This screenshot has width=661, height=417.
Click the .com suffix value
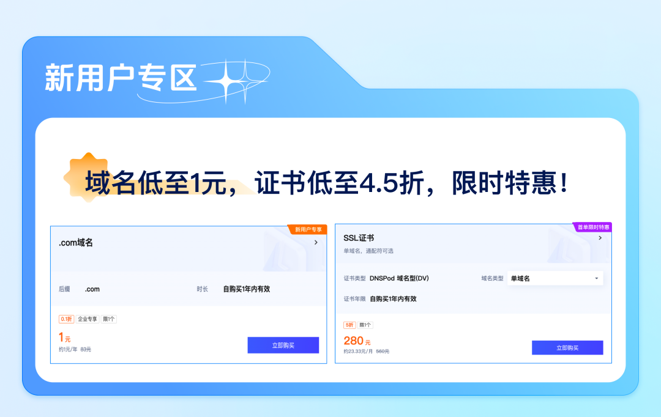point(92,289)
